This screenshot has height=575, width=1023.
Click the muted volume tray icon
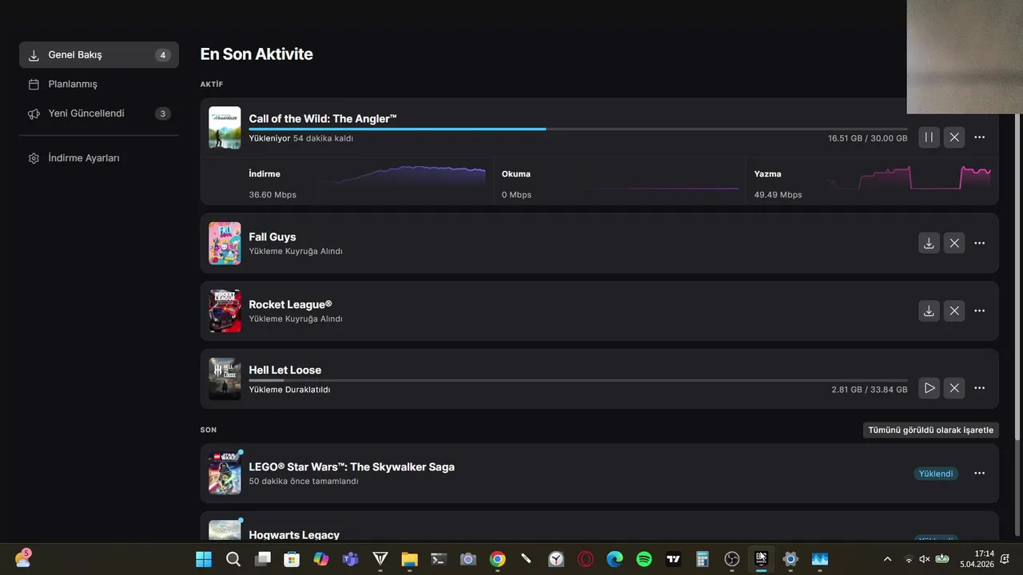pyautogui.click(x=925, y=559)
